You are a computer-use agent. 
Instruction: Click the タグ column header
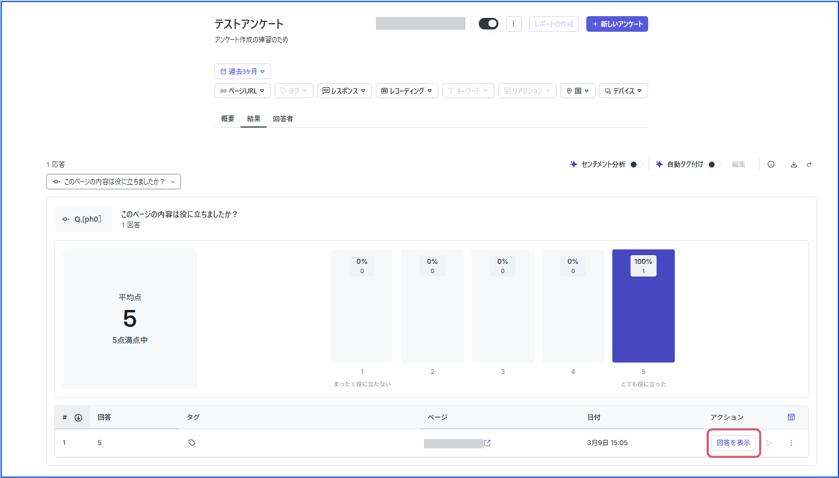point(300,417)
